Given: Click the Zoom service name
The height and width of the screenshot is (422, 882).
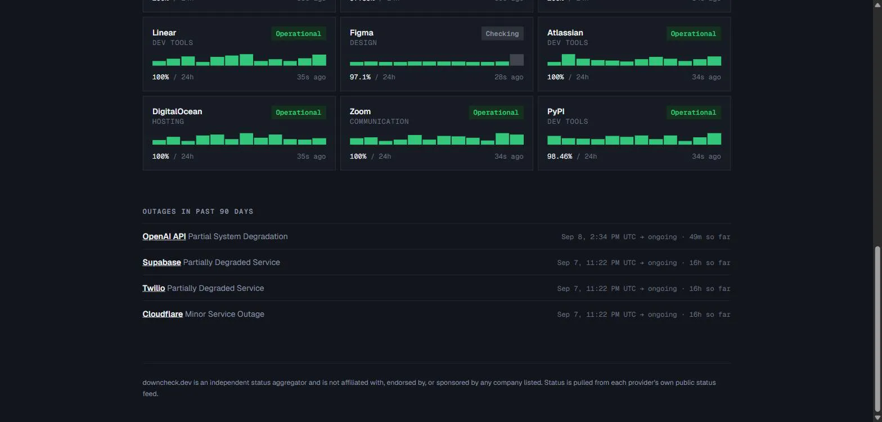Looking at the screenshot, I should 360,111.
